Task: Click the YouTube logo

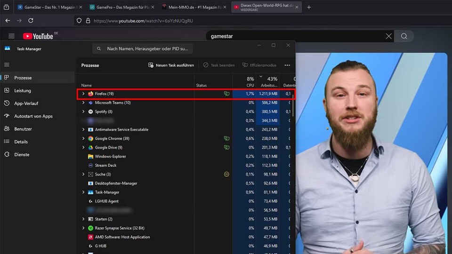Action: pyautogui.click(x=38, y=36)
